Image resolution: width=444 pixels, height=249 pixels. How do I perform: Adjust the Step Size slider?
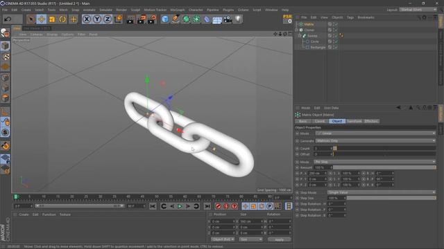pyautogui.click(x=391, y=198)
